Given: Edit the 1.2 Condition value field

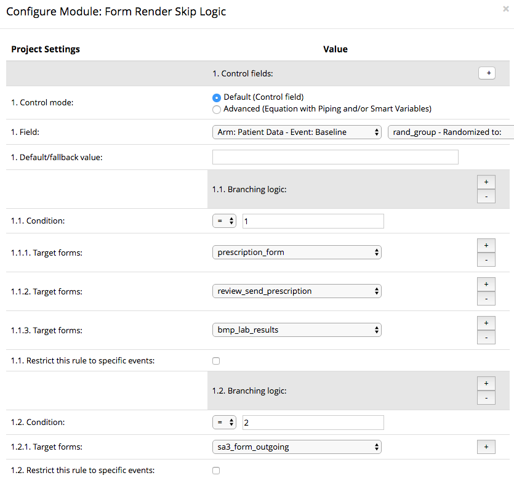Looking at the screenshot, I should [313, 423].
